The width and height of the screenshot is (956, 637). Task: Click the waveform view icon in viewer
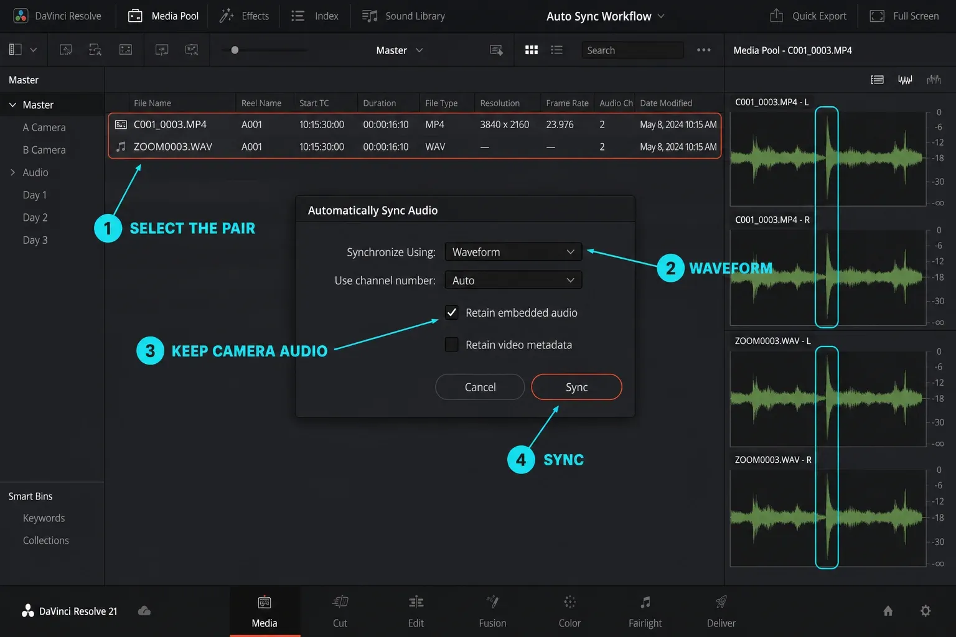point(905,80)
